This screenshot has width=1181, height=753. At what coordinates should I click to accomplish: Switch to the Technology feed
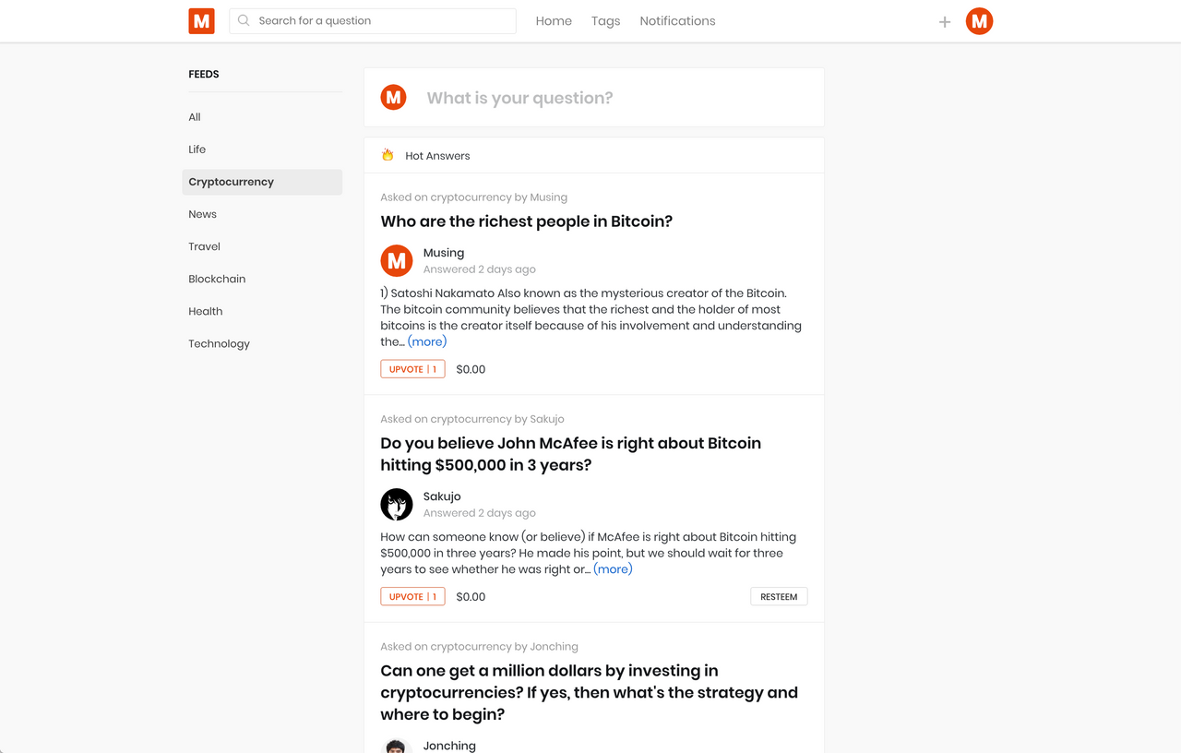[x=219, y=343]
